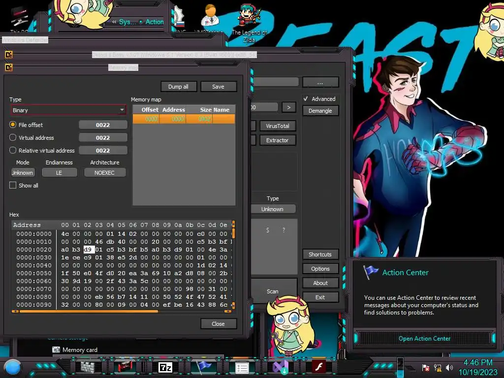Click the > arrow button

pos(288,107)
